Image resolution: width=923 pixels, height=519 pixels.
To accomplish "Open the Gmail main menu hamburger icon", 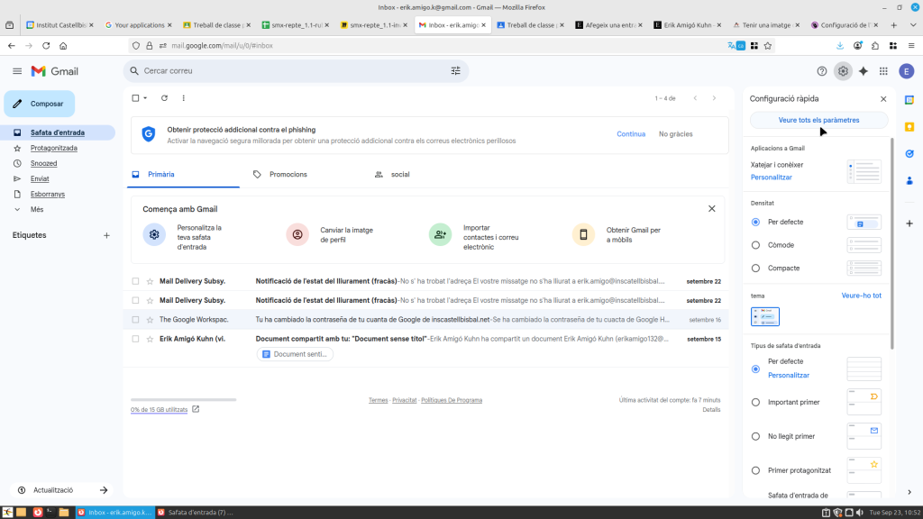I will pyautogui.click(x=17, y=71).
